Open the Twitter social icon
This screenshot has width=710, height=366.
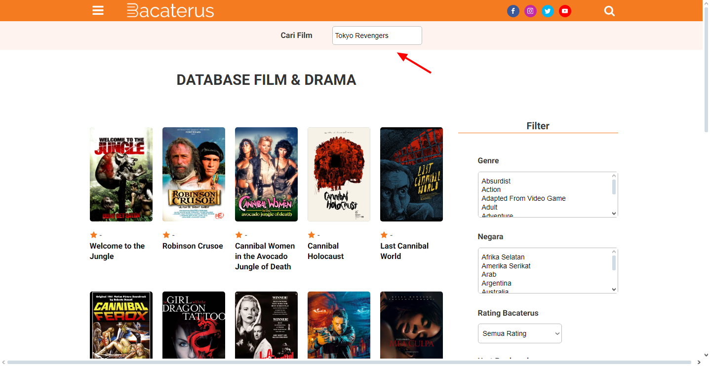548,11
